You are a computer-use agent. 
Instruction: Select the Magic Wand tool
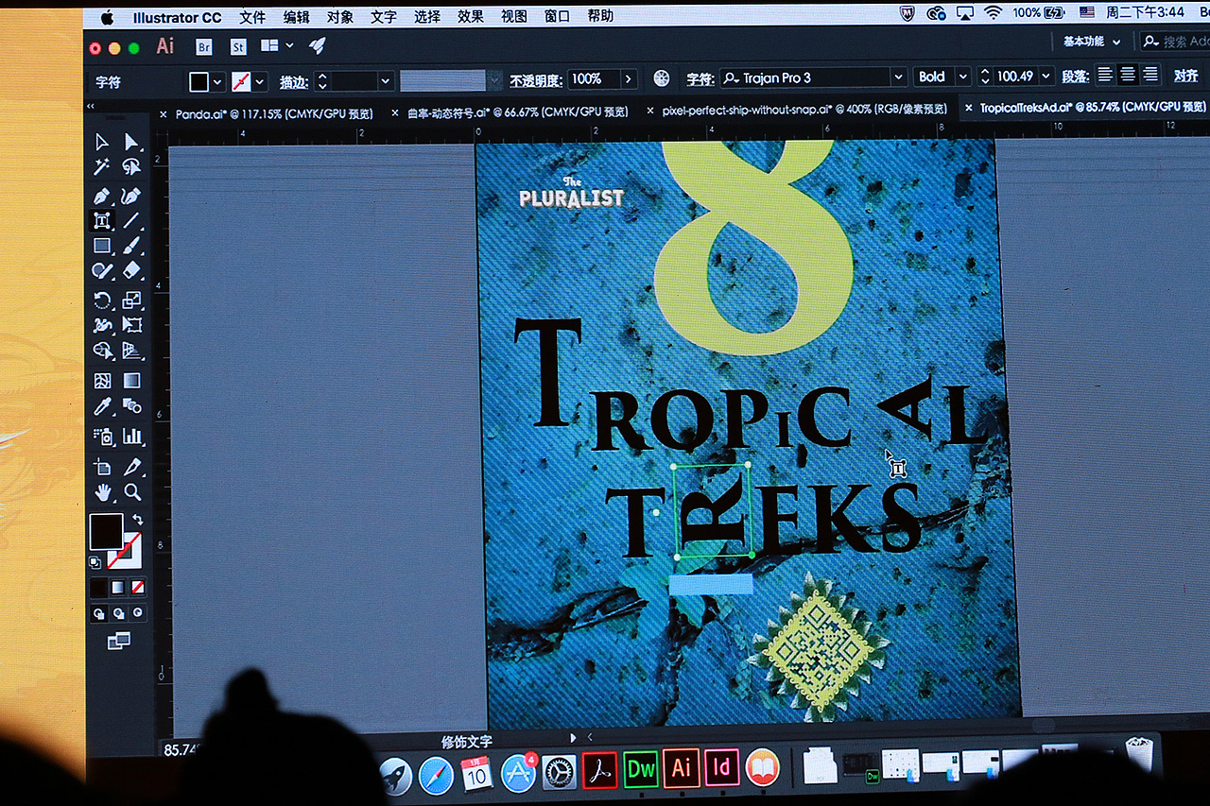(x=102, y=168)
